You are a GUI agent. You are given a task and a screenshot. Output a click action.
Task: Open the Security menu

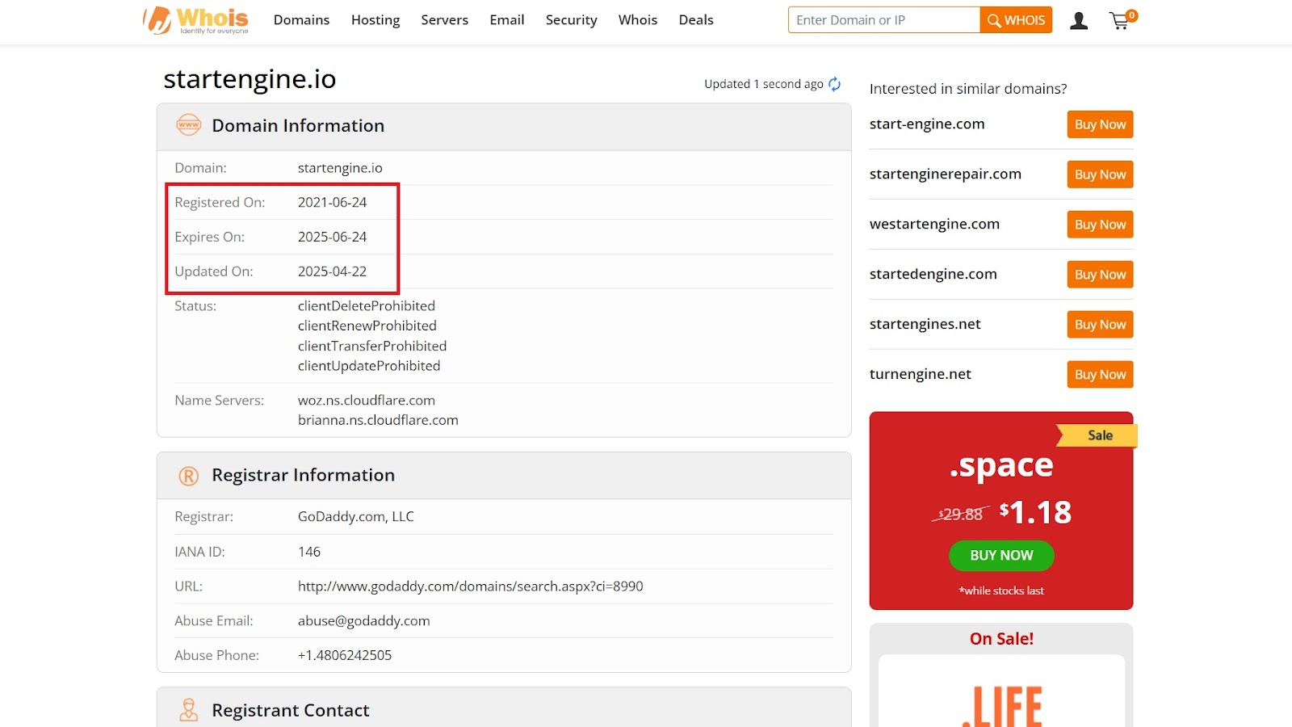[571, 20]
